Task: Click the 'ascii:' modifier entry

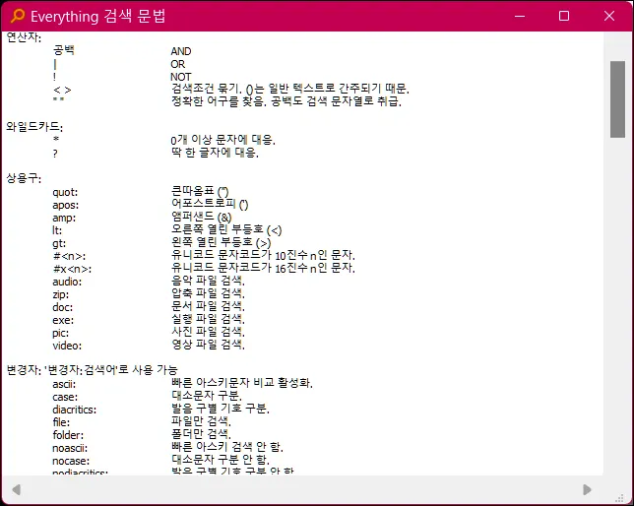Action: 64,384
